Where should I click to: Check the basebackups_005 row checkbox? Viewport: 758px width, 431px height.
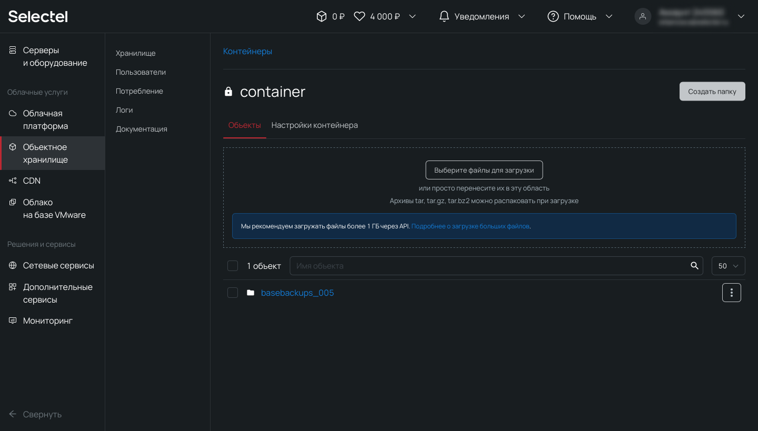click(x=233, y=293)
